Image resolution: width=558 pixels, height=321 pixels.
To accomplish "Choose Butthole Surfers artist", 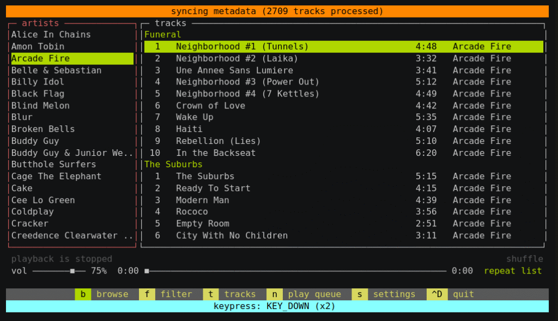I will 72,165.
